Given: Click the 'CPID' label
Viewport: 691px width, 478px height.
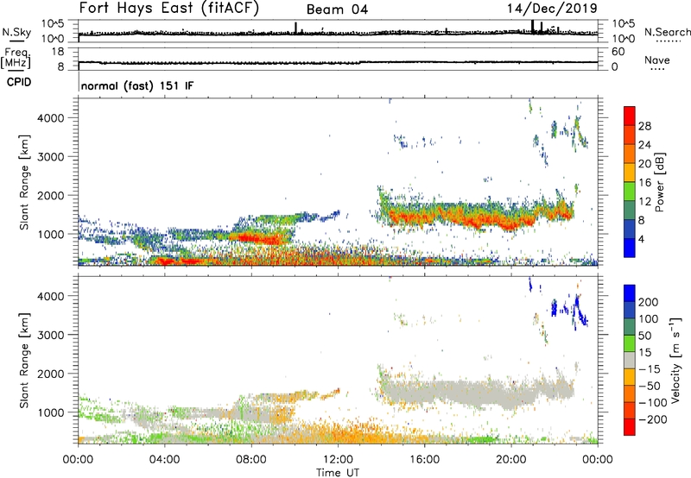Looking at the screenshot, I should click(19, 82).
